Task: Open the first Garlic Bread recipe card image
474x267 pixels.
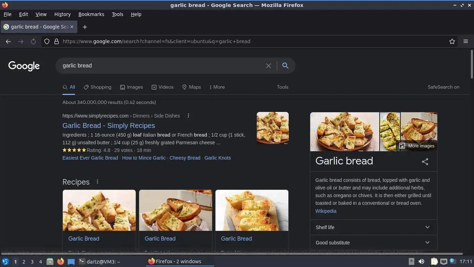Action: (99, 210)
